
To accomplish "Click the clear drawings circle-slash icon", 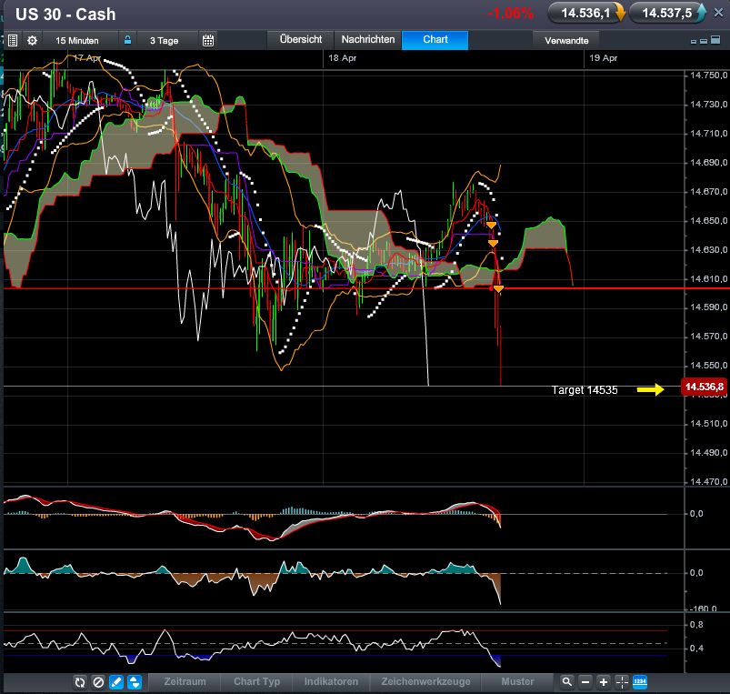I will point(97,682).
